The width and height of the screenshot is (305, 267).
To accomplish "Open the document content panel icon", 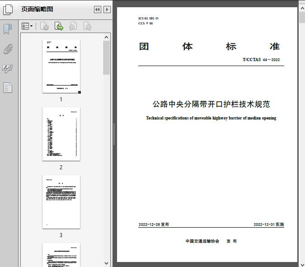I will click(8, 87).
